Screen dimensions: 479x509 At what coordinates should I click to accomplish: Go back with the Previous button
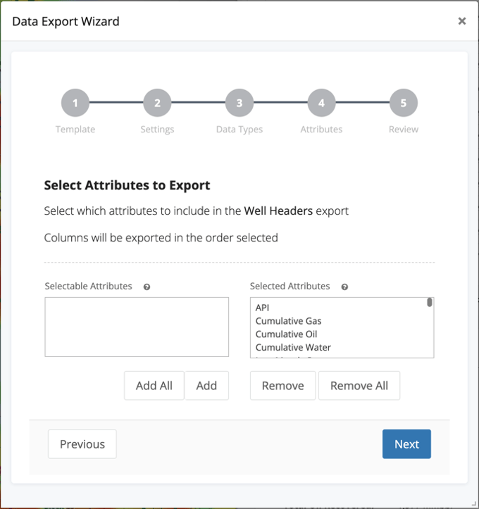pyautogui.click(x=82, y=444)
